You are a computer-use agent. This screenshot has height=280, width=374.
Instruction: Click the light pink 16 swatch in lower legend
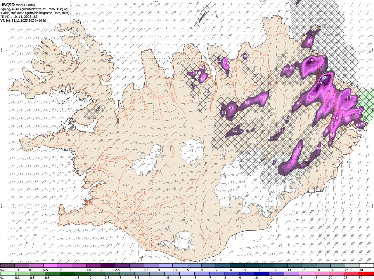tap(306, 274)
